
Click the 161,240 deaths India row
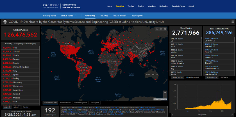point(185,57)
